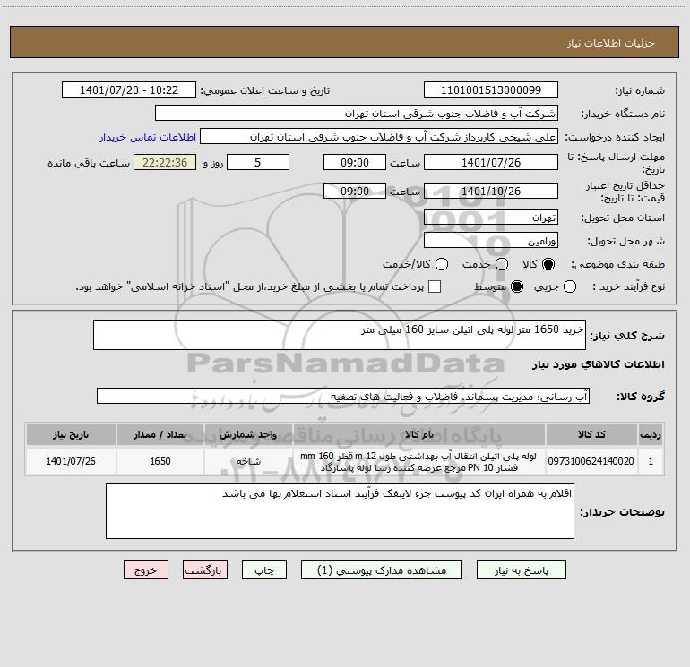Click the buyer organization name field
This screenshot has width=690, height=667.
[357, 114]
